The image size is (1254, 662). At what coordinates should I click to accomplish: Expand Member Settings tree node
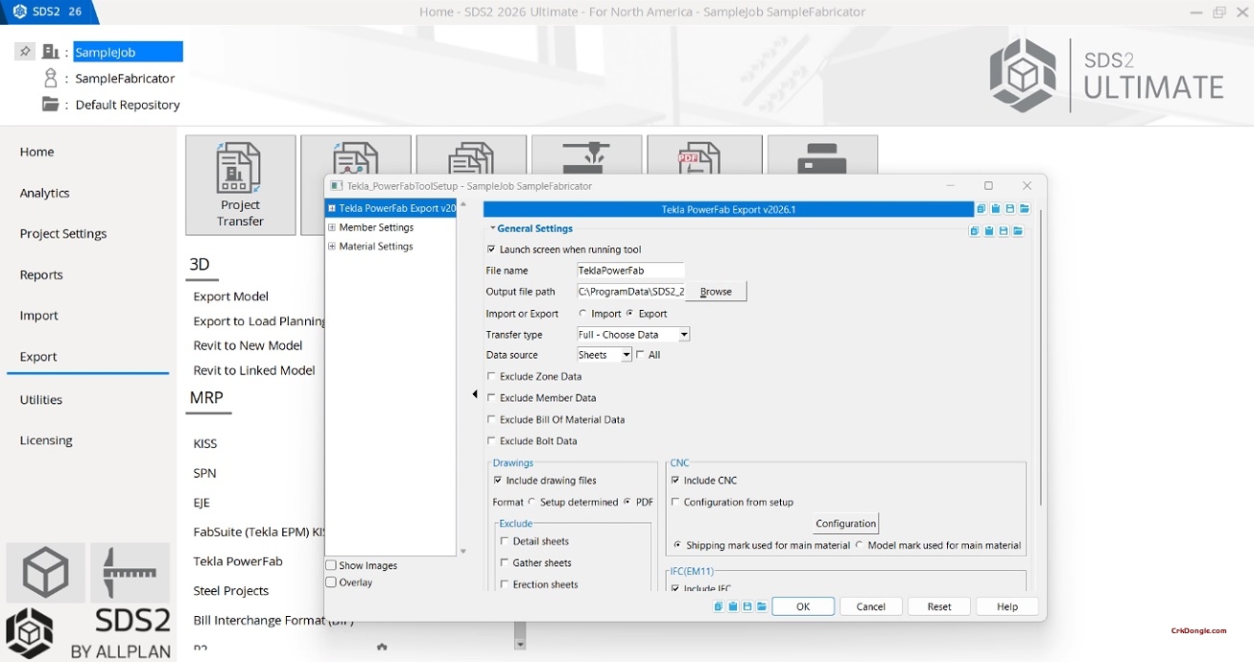tap(332, 228)
